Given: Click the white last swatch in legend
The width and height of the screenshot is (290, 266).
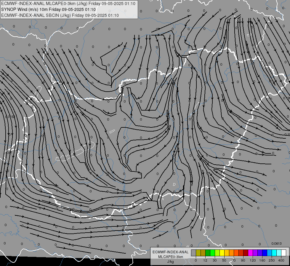Looking at the screenshot, I should pos(284,253).
